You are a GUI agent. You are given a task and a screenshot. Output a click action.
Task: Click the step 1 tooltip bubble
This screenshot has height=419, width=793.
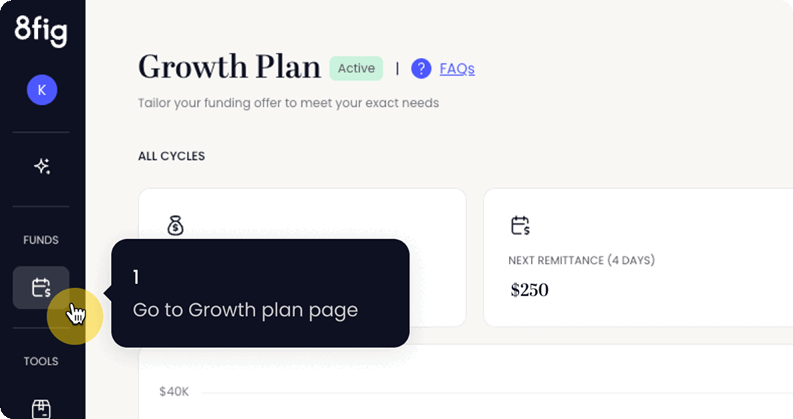pos(260,293)
